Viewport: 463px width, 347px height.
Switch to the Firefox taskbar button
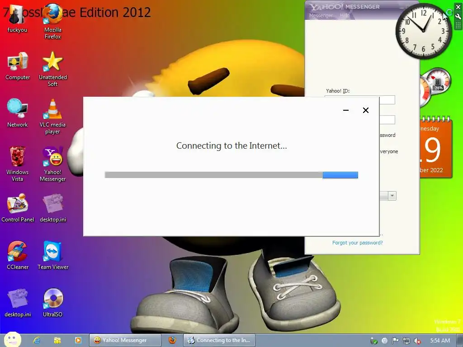pos(172,340)
